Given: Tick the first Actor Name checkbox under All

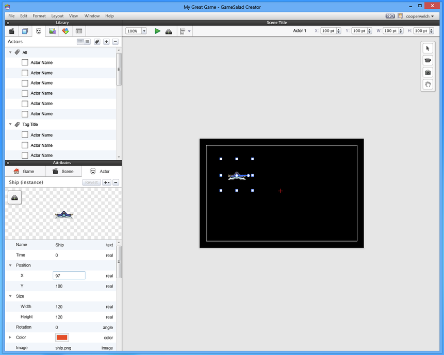Looking at the screenshot, I should tap(25, 62).
